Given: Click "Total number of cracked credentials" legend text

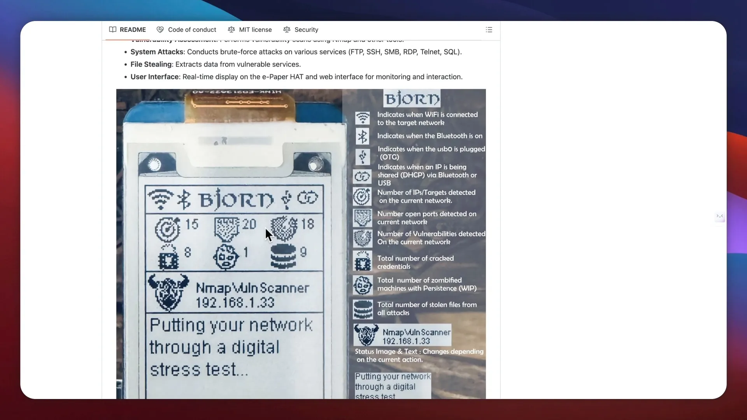Looking at the screenshot, I should tap(416, 262).
